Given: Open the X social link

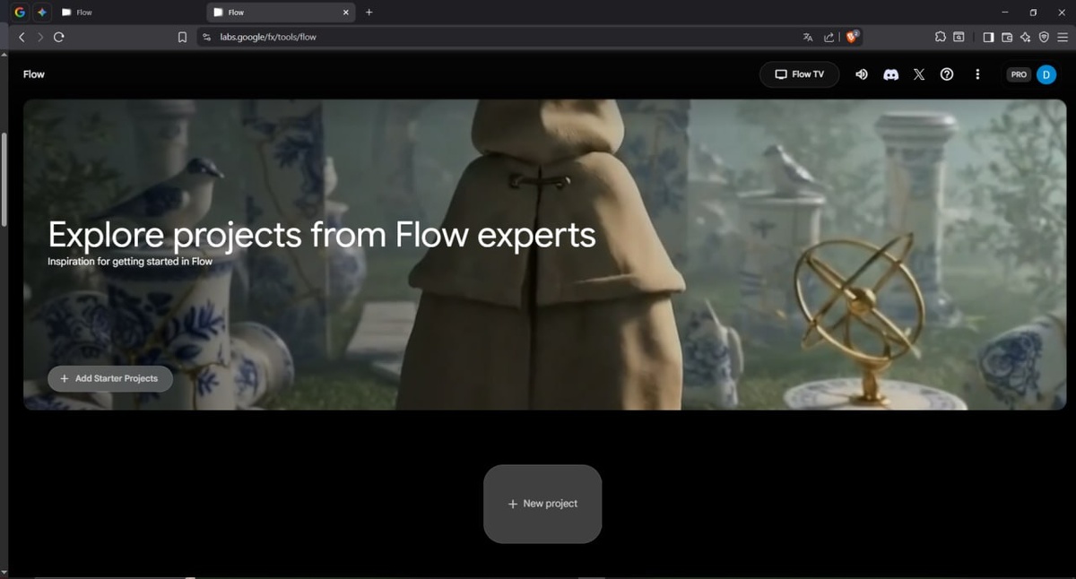Looking at the screenshot, I should [919, 74].
